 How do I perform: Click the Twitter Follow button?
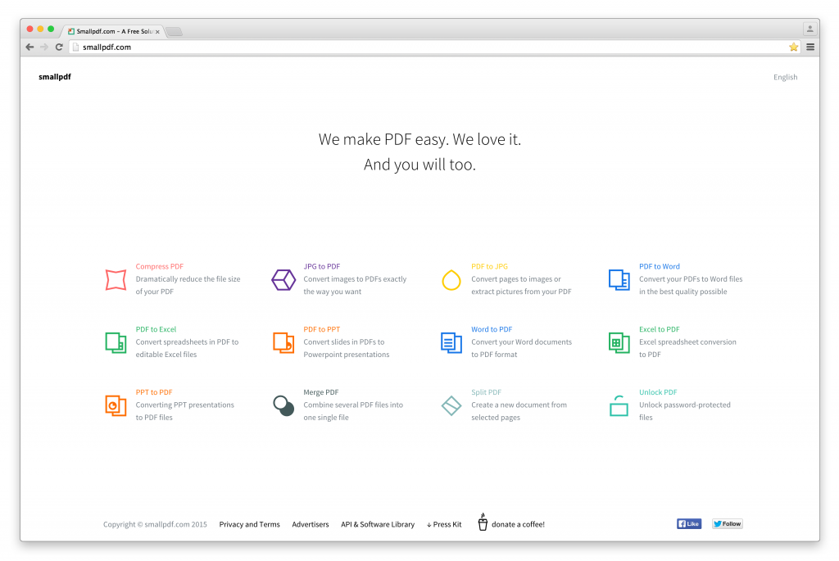point(728,523)
